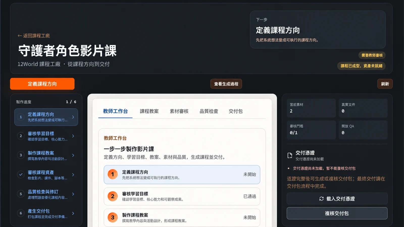Click step number 5 circle in sidebar
The image size is (404, 227).
tap(21, 194)
